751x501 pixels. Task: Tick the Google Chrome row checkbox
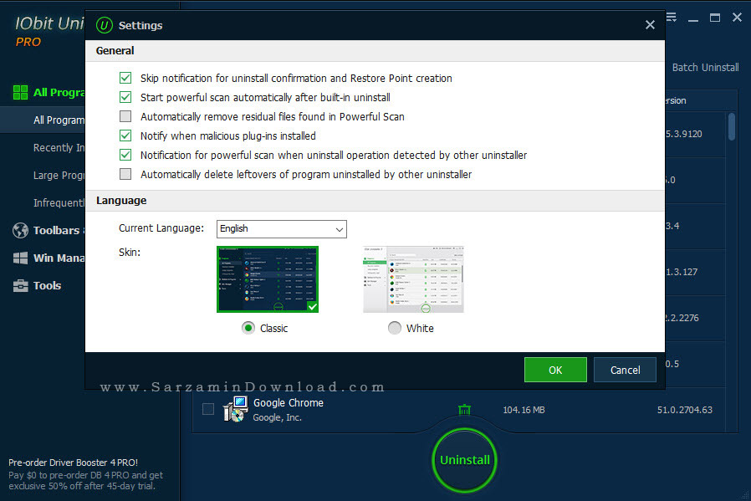click(x=208, y=409)
